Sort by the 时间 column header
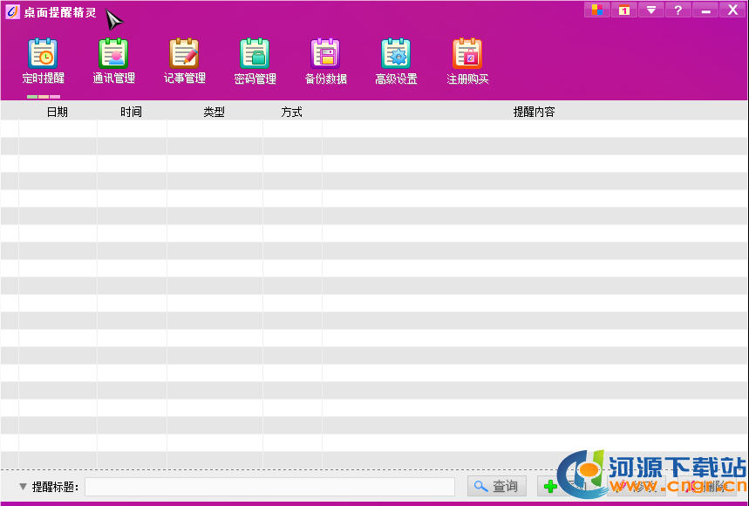Screen dimensions: 749x506 click(131, 113)
